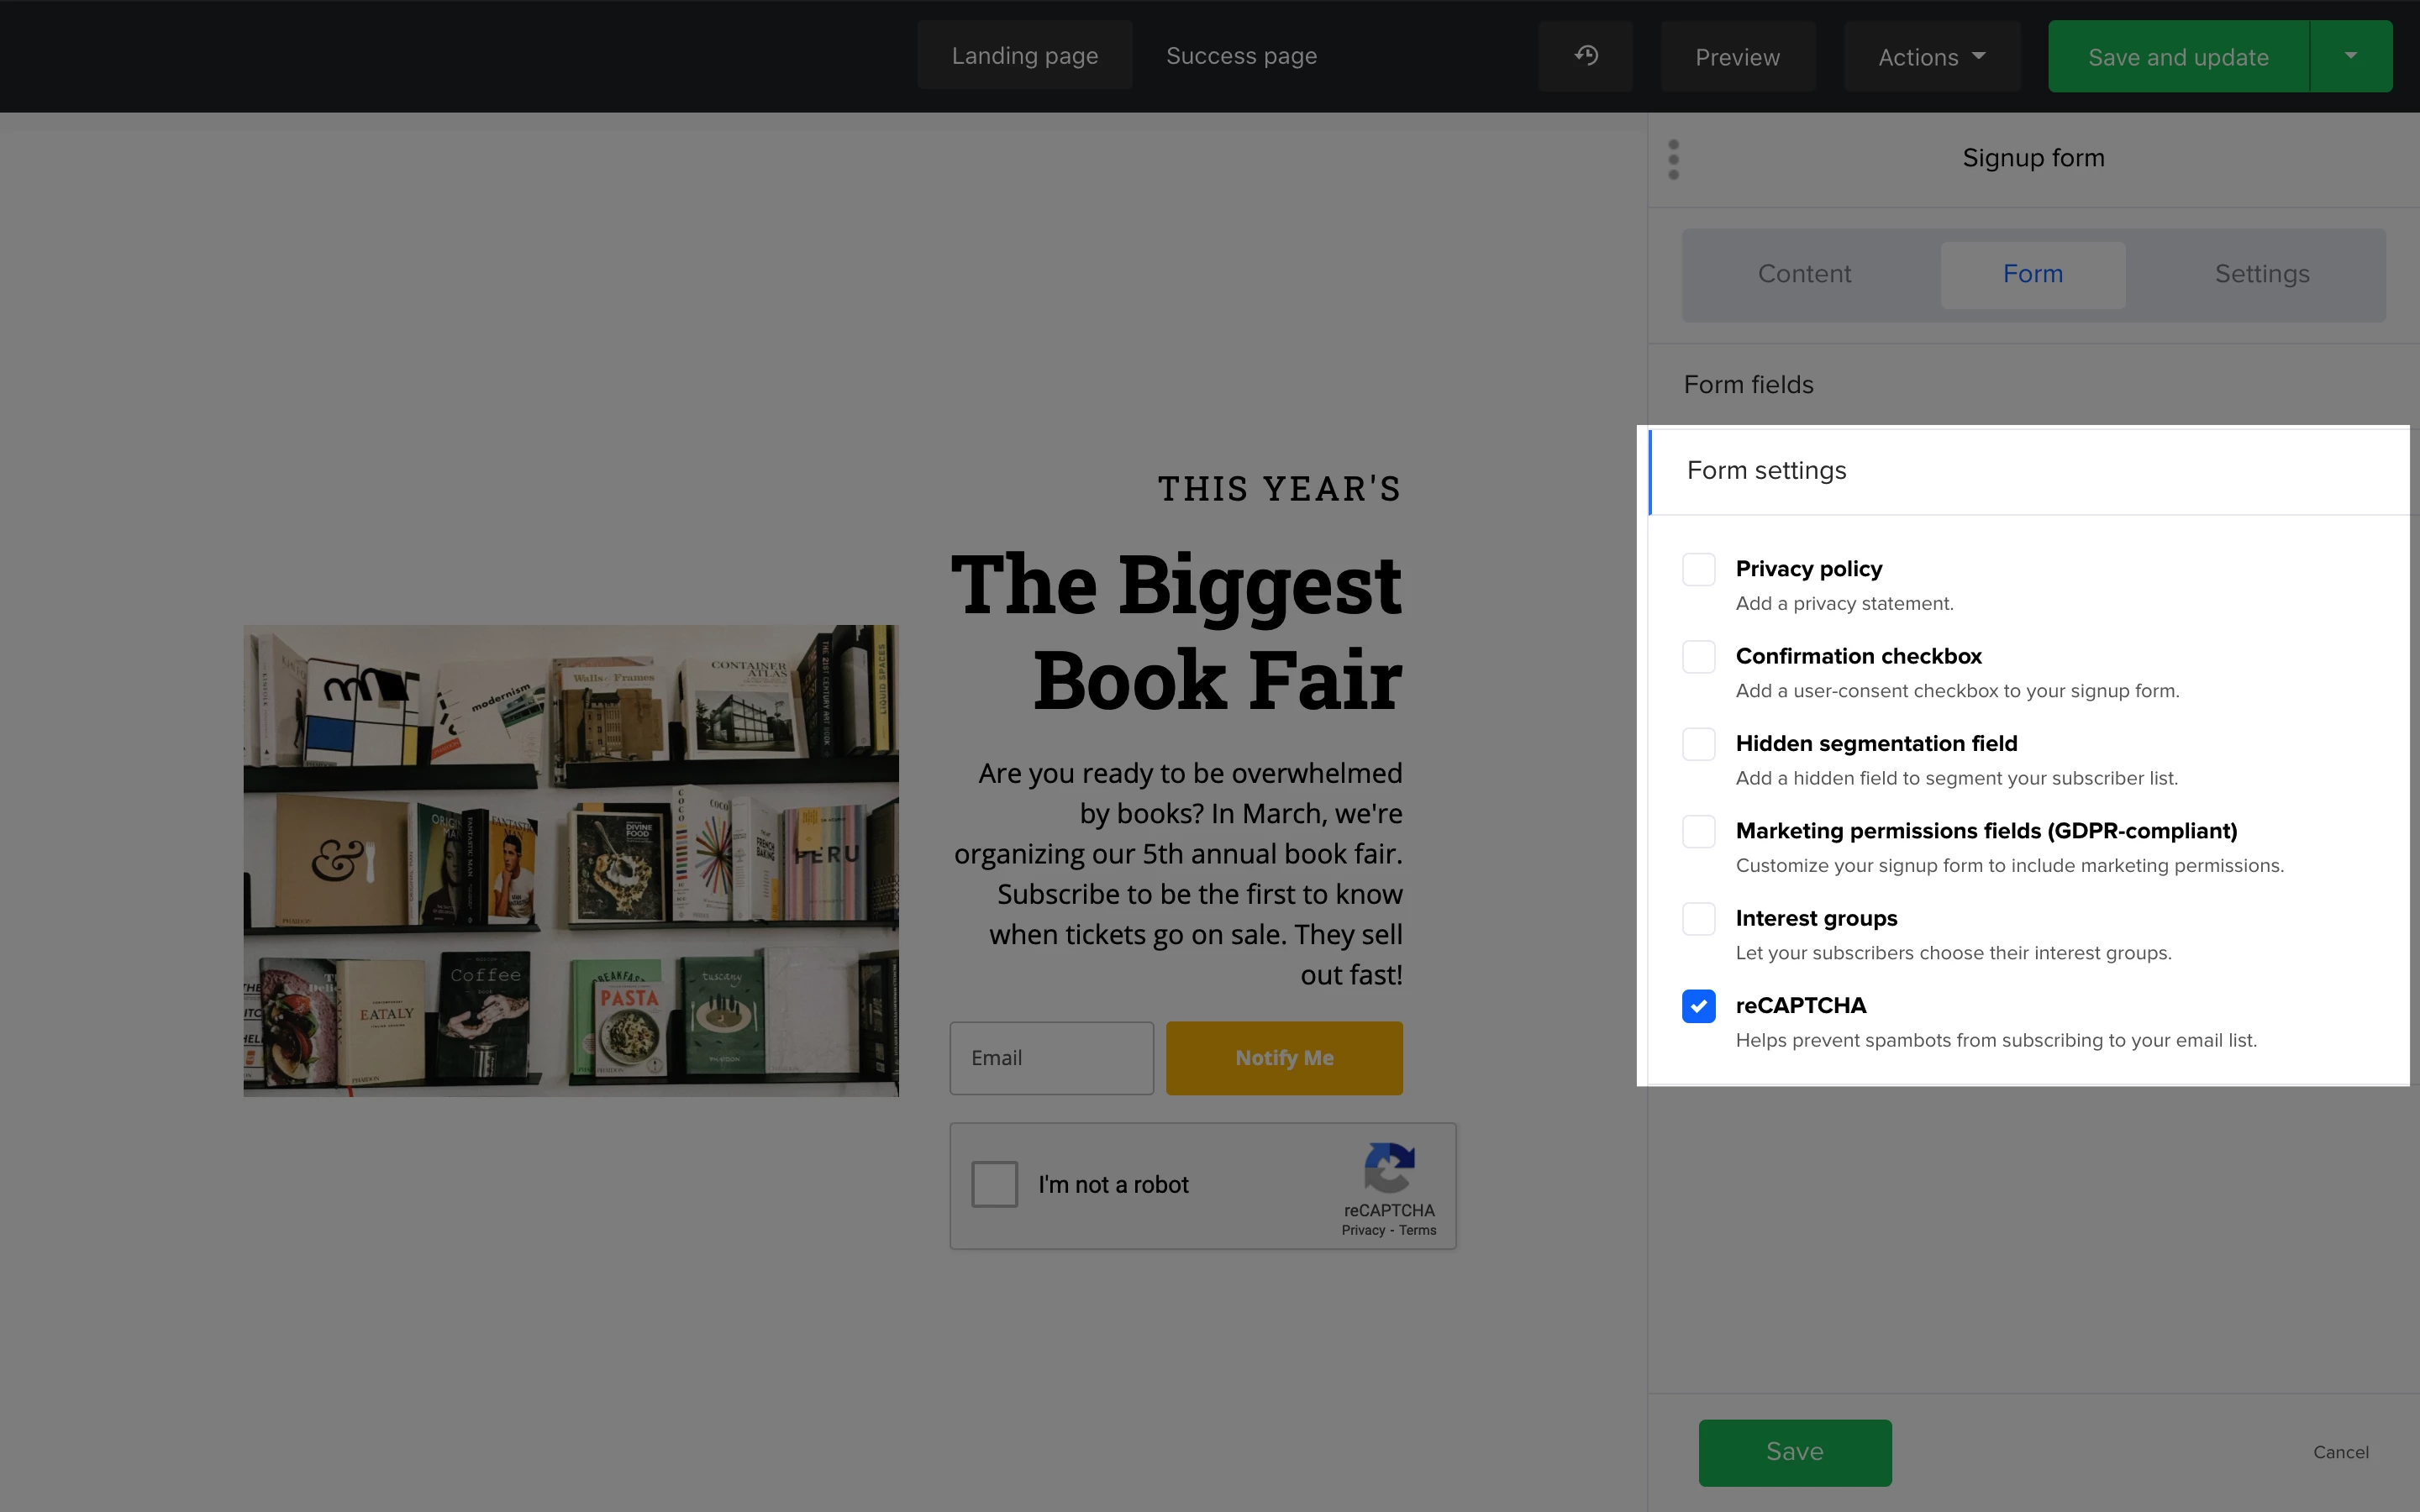
Task: Tick the Interest groups checkbox
Action: (1698, 919)
